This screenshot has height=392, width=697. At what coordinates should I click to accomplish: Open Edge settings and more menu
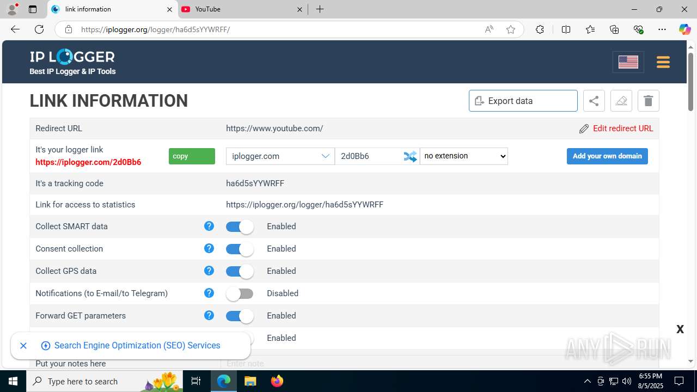[662, 29]
